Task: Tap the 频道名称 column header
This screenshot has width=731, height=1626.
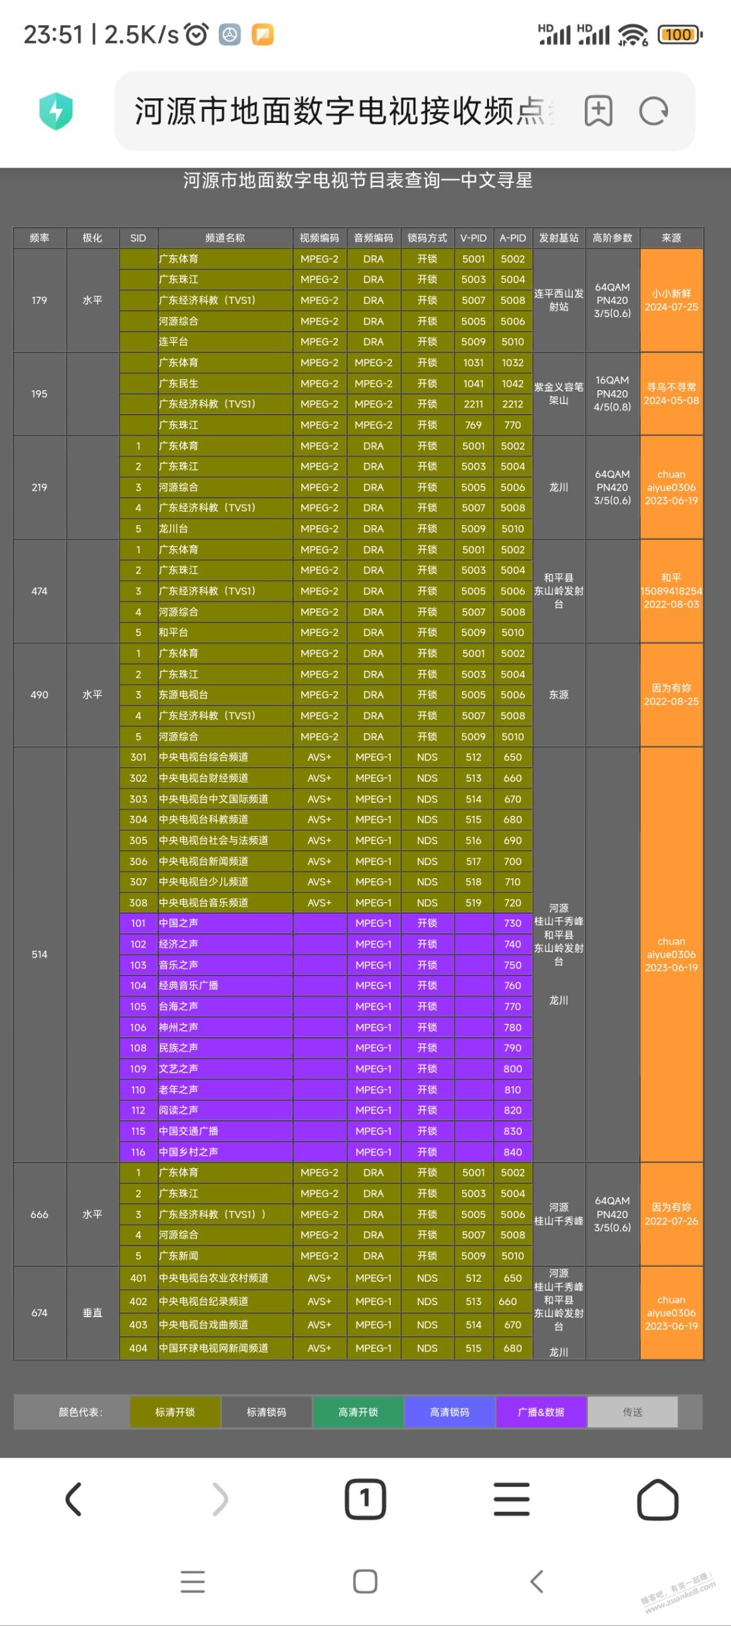Action: 225,238
